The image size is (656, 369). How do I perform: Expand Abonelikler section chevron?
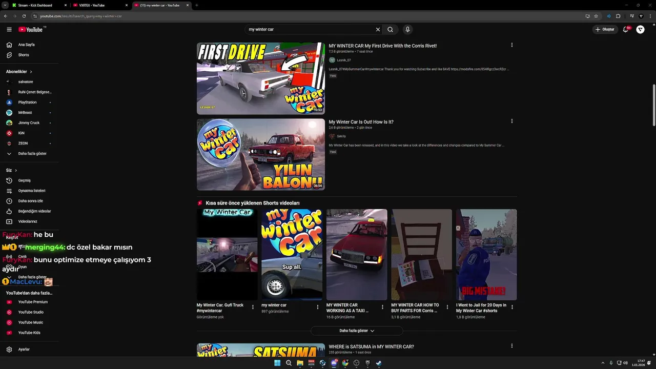[31, 72]
